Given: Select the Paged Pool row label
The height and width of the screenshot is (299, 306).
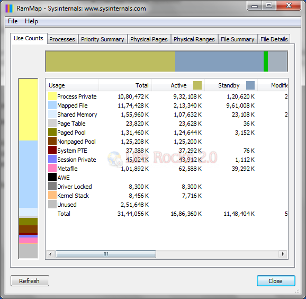Looking at the screenshot, I should pos(71,133).
